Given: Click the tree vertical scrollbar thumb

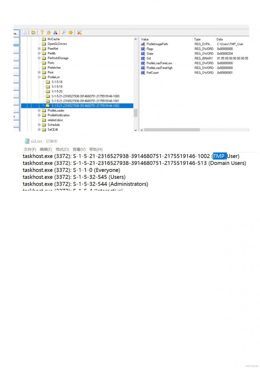Looking at the screenshot, I should tap(136, 113).
